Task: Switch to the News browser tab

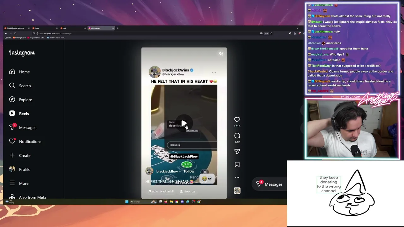Action: [x=45, y=28]
